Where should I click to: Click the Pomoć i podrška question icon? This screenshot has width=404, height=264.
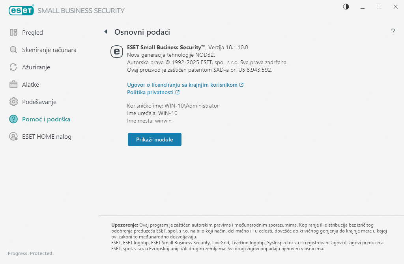(13, 119)
